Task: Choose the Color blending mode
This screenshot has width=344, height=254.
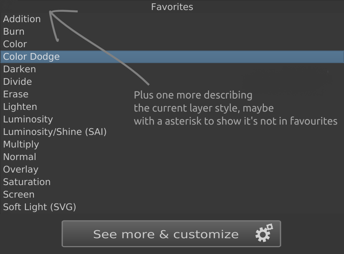Action: click(x=15, y=44)
